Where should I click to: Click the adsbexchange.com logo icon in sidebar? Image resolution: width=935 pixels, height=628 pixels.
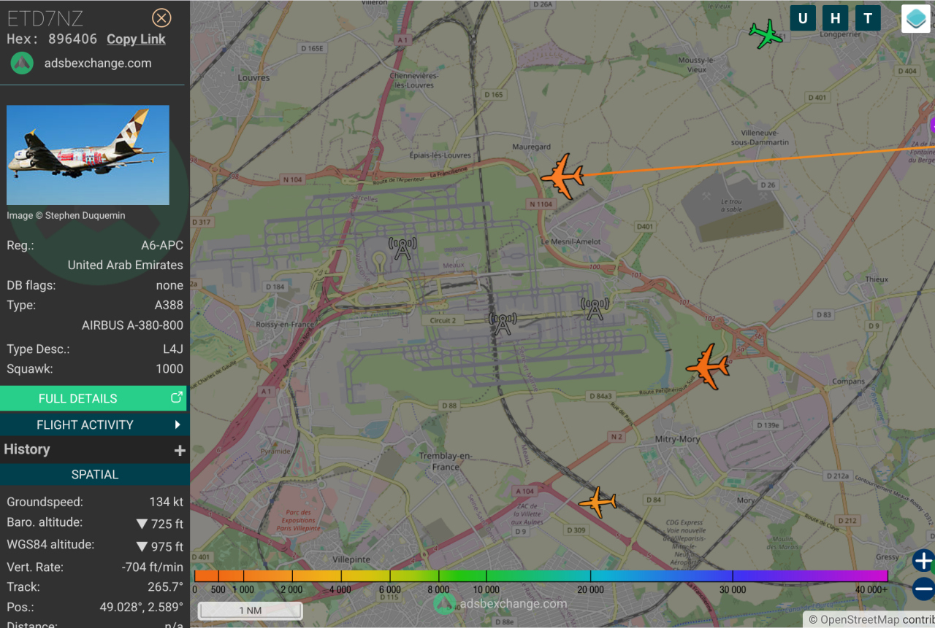click(x=22, y=63)
